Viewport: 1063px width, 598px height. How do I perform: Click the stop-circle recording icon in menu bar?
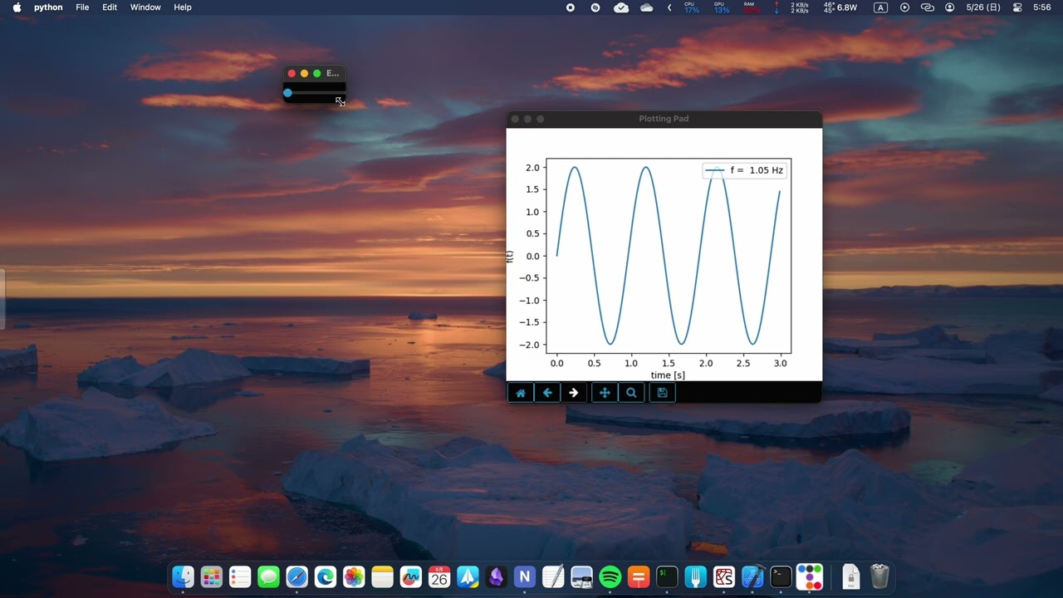click(x=570, y=7)
